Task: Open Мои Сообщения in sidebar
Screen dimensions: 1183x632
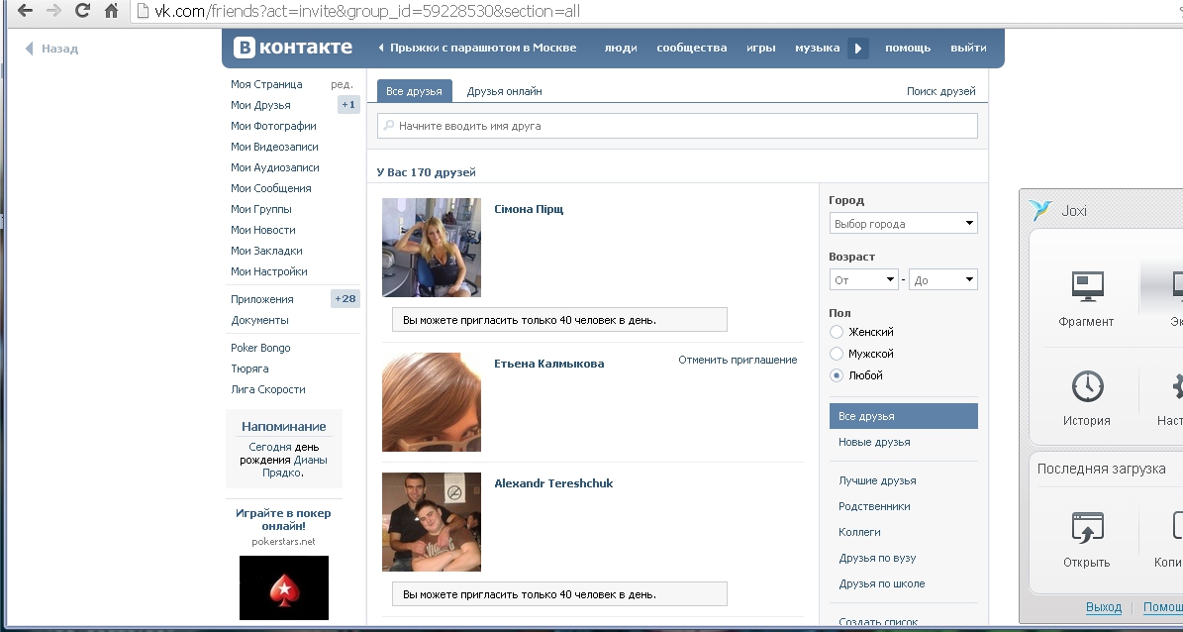Action: pos(271,188)
